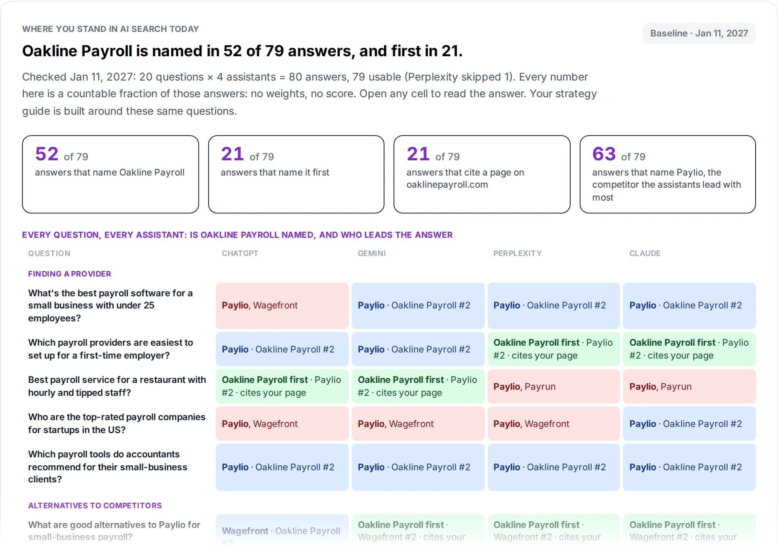Open Perplexity cell for accountant-recommended payroll tools
This screenshot has height=547, width=778.
(554, 467)
